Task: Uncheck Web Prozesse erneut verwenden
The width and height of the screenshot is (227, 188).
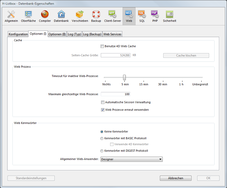Action: pyautogui.click(x=103, y=110)
